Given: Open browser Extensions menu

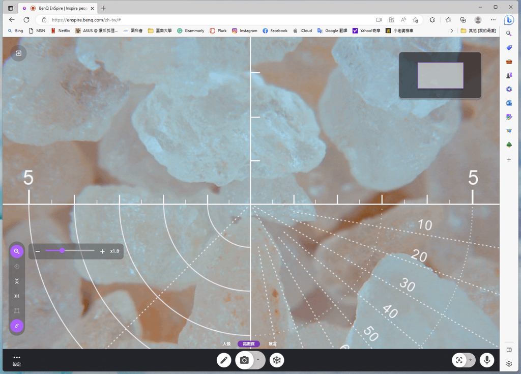Looking at the screenshot, I should (x=432, y=20).
